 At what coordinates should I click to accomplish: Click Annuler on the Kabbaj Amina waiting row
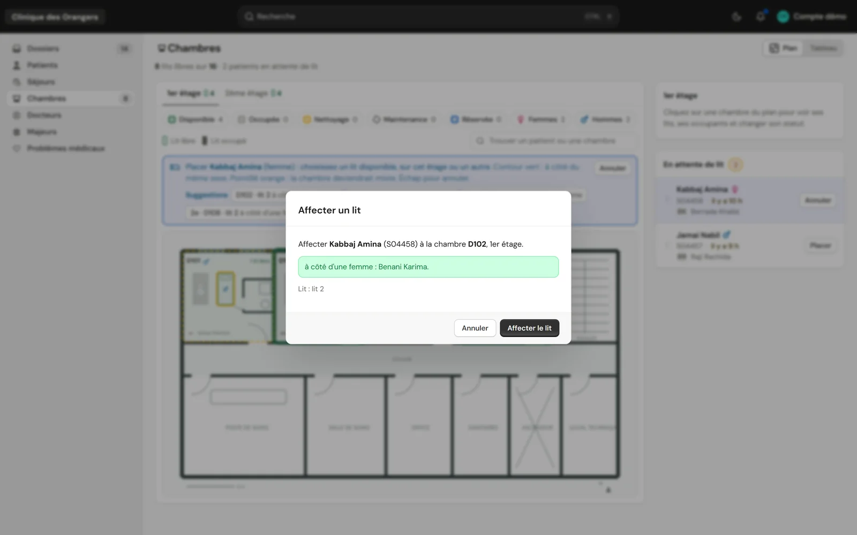click(x=818, y=200)
